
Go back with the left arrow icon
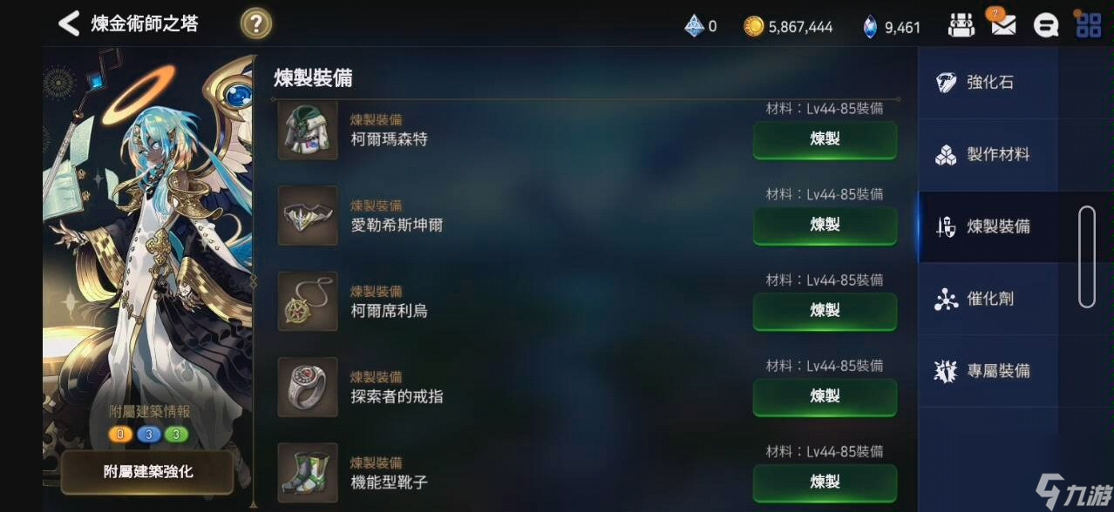(x=68, y=24)
